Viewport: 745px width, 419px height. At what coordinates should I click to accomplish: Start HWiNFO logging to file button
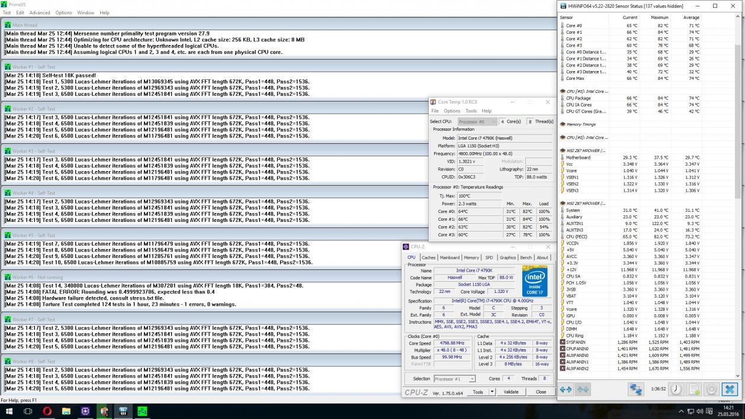694,389
